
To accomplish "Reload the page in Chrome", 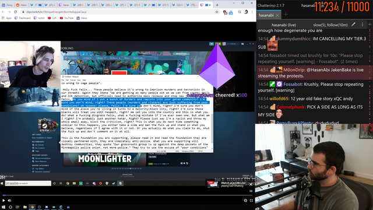I will [x=16, y=12].
